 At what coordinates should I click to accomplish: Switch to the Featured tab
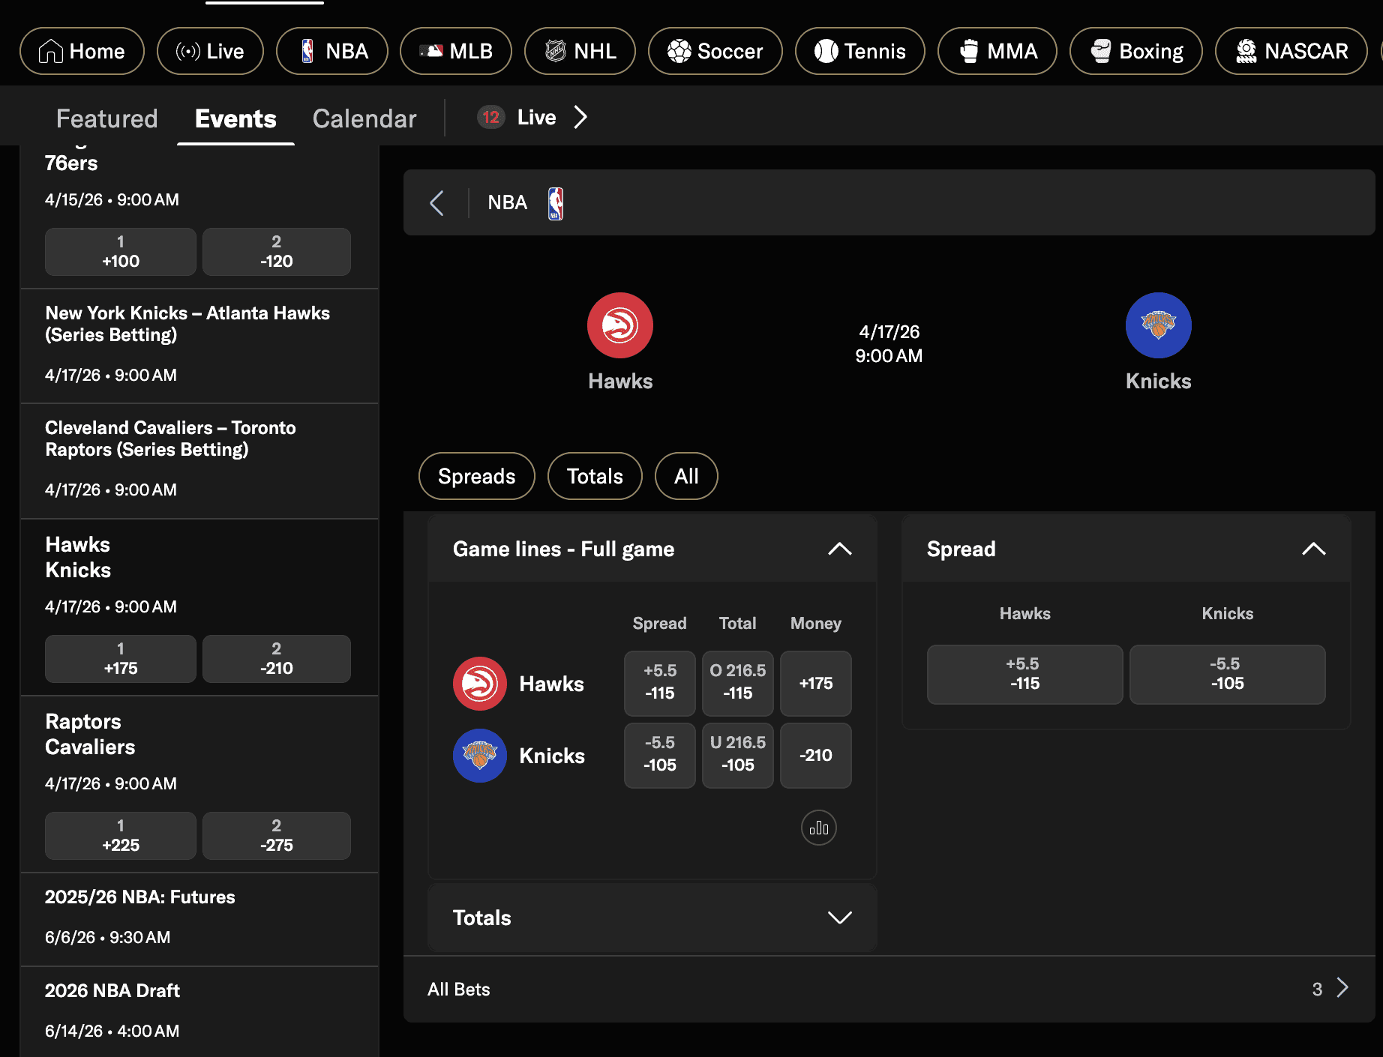(x=106, y=118)
